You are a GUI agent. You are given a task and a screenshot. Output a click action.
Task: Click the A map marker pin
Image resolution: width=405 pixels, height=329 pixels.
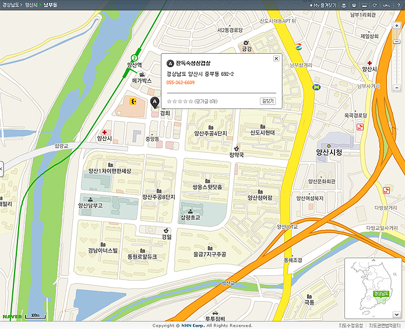154,103
